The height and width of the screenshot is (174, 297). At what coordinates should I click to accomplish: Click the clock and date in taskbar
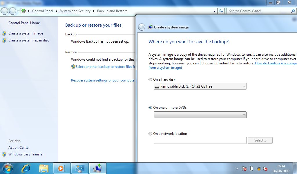point(281,168)
